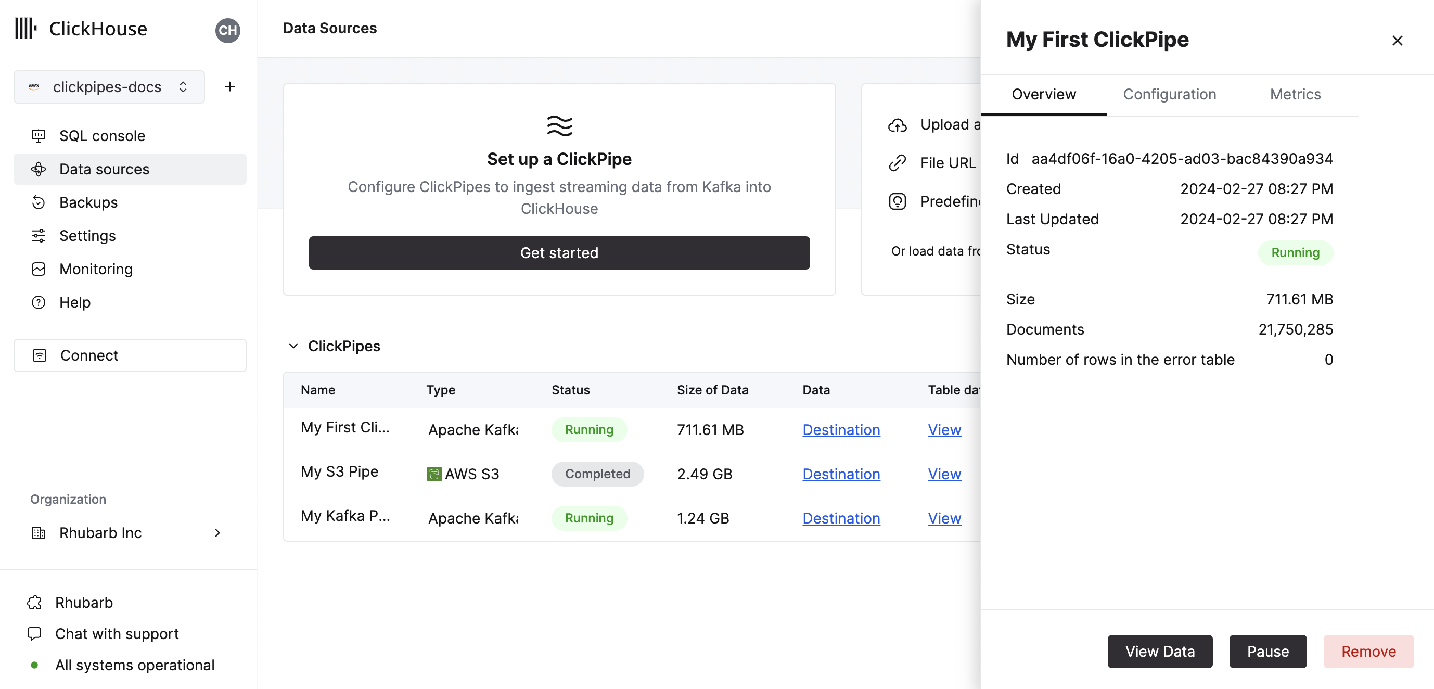Click the SQL console icon
This screenshot has width=1434, height=689.
click(x=39, y=135)
